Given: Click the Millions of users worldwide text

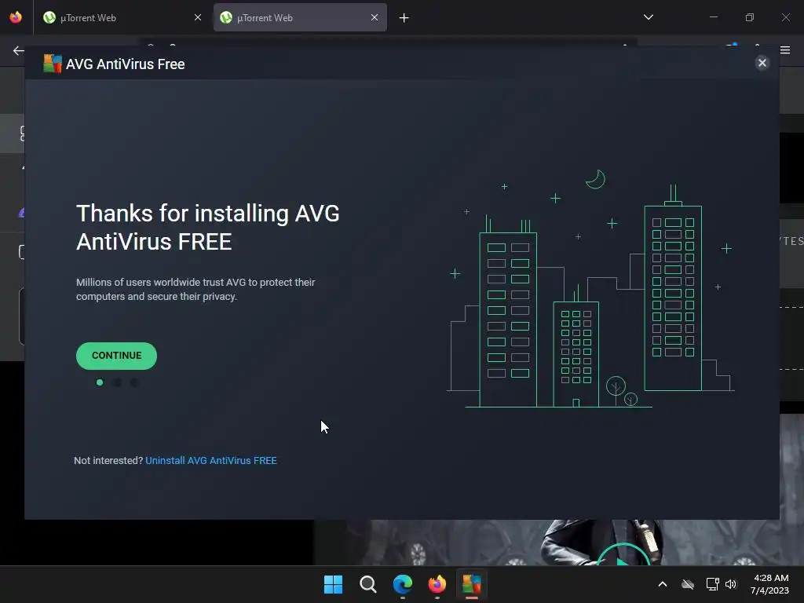Looking at the screenshot, I should point(196,289).
